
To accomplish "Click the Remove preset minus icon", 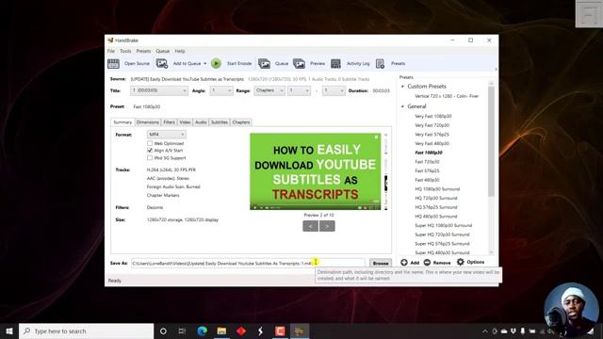I will 427,263.
